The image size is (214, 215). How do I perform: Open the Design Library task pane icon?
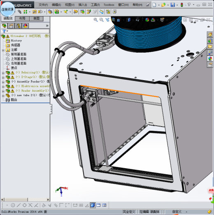[x=210, y=40]
